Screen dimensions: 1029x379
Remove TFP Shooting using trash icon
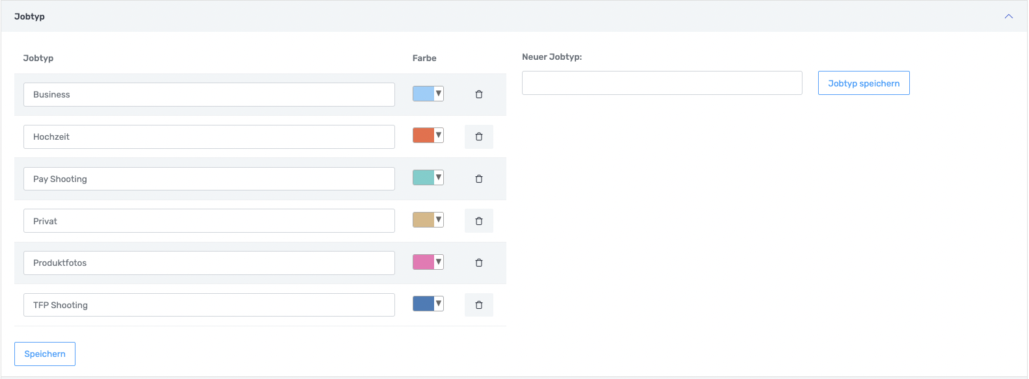pyautogui.click(x=478, y=305)
